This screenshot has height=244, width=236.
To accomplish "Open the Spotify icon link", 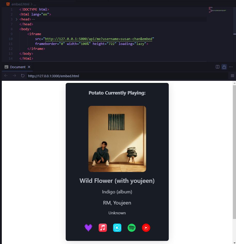I will point(132,228).
